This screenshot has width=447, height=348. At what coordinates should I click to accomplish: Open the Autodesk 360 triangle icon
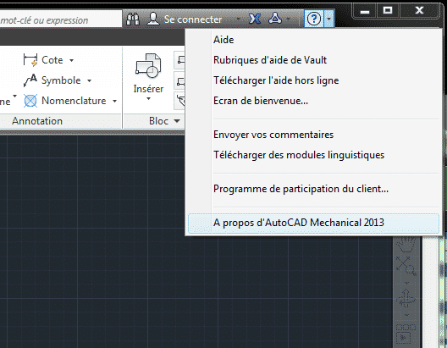coord(275,19)
